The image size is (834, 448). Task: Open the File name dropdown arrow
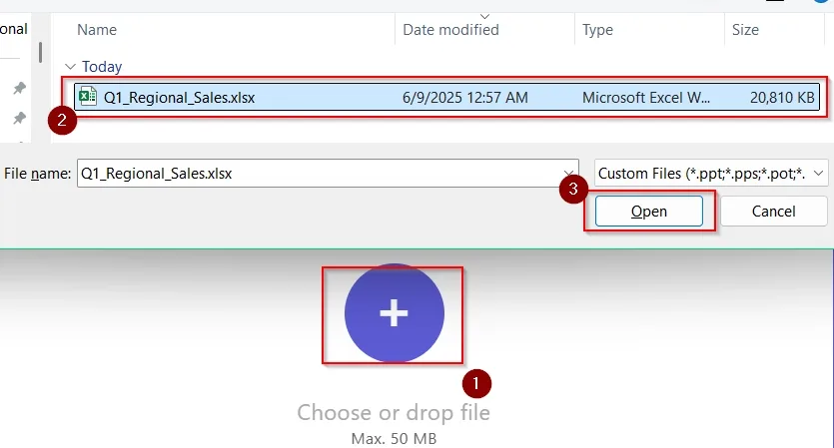click(568, 174)
